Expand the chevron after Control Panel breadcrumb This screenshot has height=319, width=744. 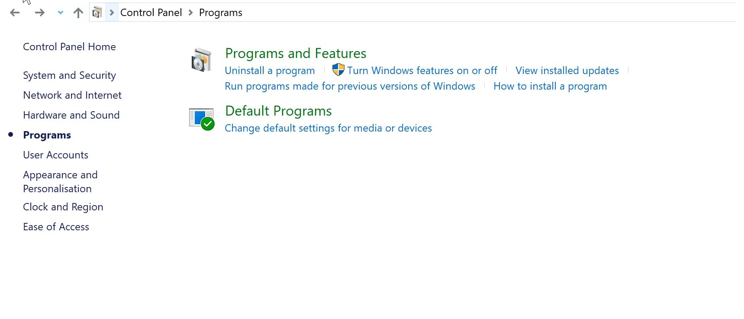tap(190, 13)
